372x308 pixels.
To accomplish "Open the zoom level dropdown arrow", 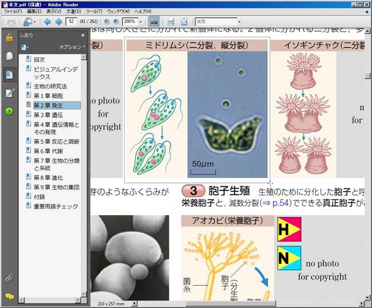I will pos(140,22).
